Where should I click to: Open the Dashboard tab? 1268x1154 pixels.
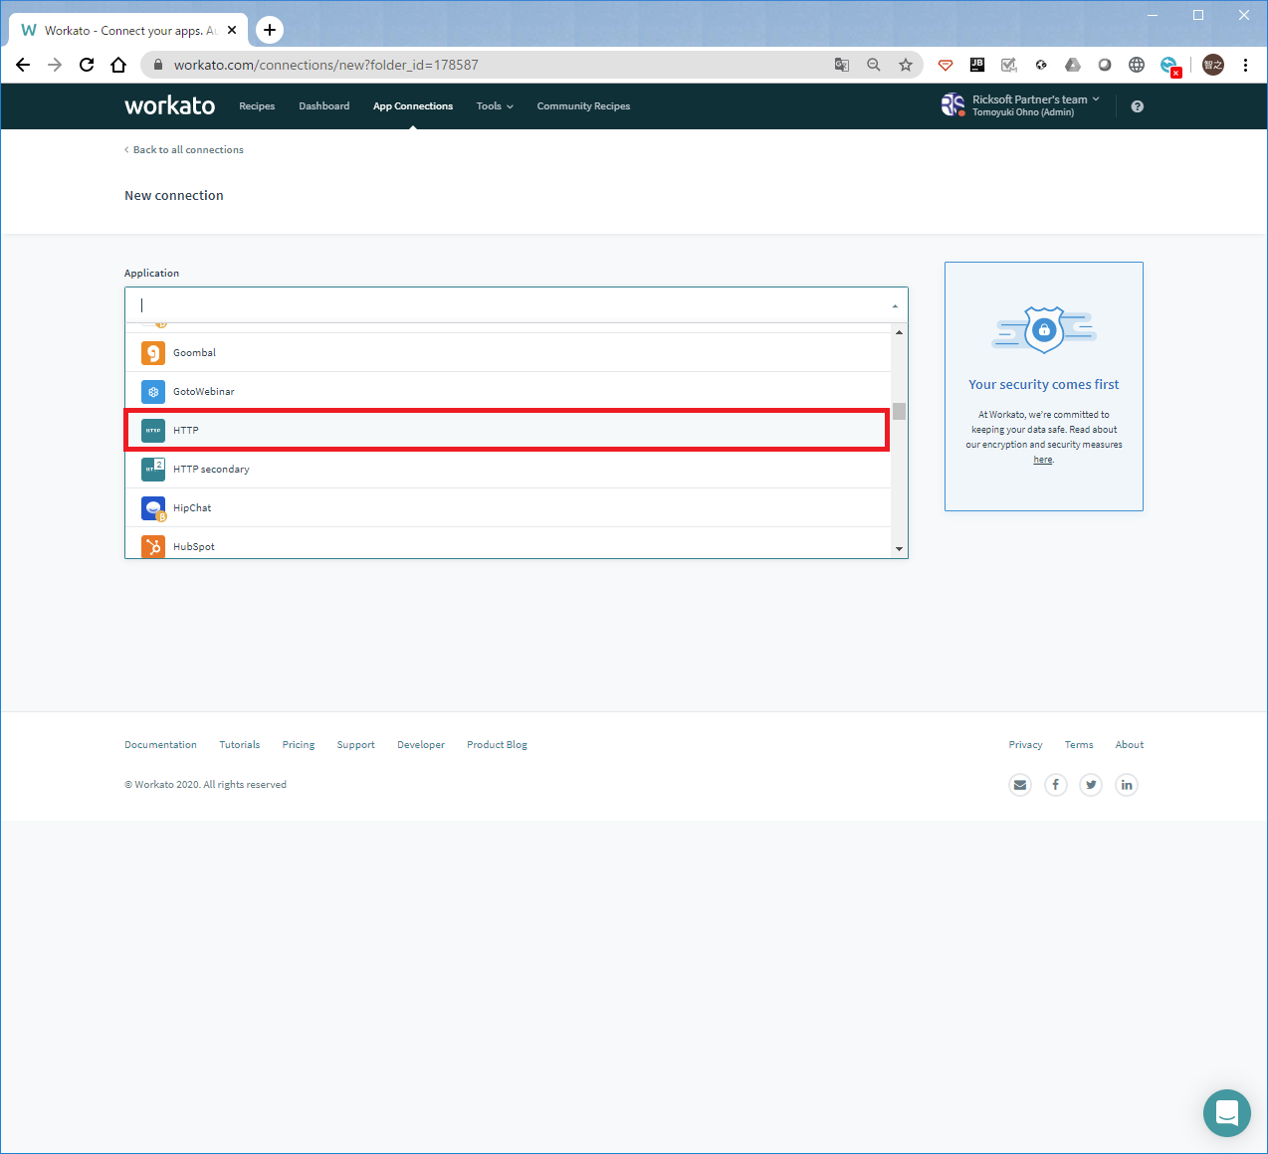click(324, 106)
